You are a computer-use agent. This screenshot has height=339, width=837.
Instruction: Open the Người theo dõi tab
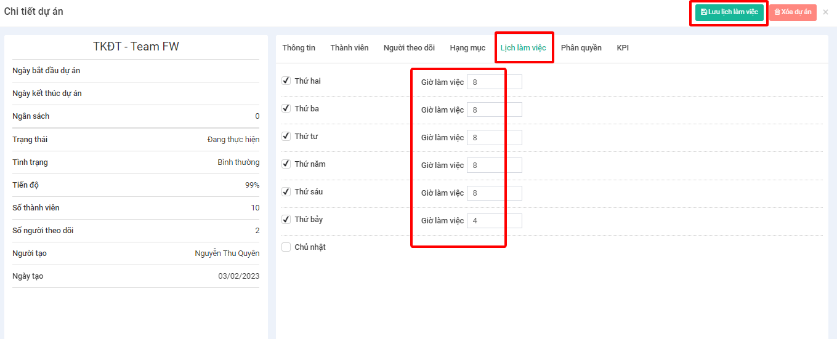coord(409,48)
